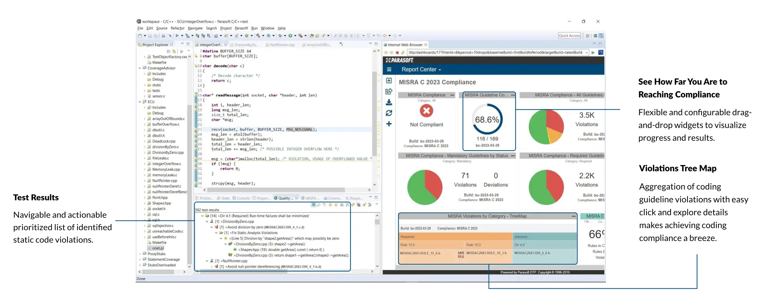Viewport: 771px width, 308px height.
Task: Click the Collapse All icon in Project Explorer
Action: [169, 51]
